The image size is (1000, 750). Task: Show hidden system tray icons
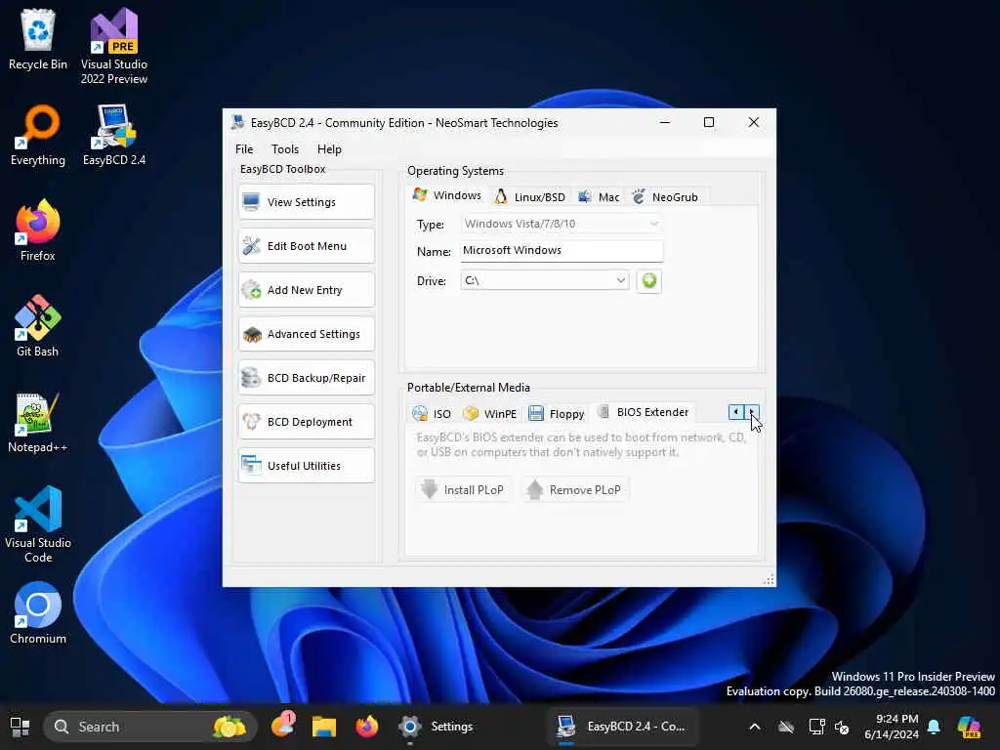click(x=755, y=727)
